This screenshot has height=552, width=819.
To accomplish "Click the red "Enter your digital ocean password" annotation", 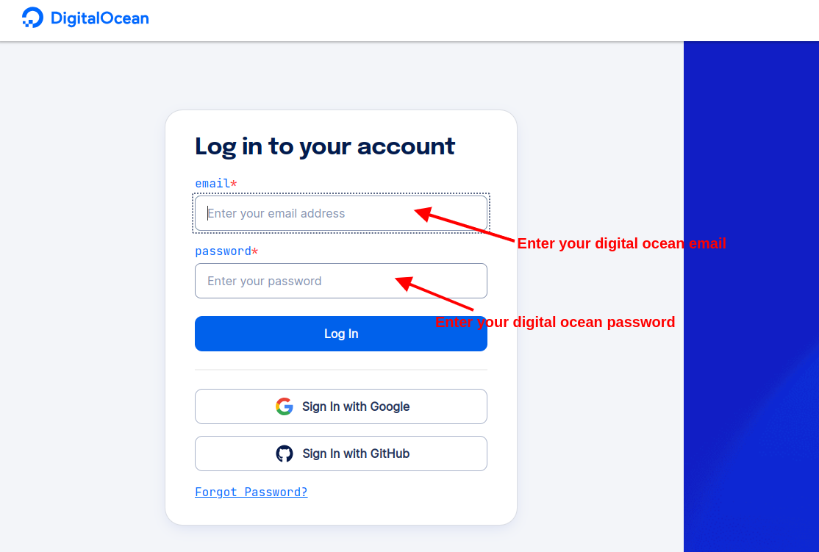I will click(555, 322).
